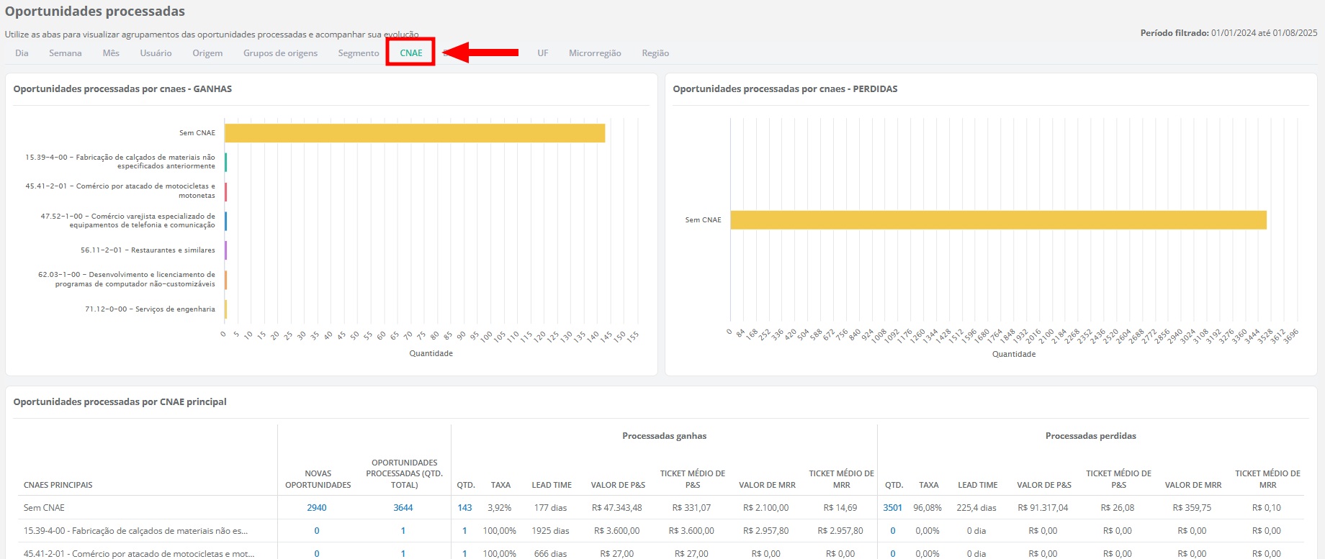Open the 2940 novas oportunidades link
This screenshot has height=559, width=1325.
(317, 508)
